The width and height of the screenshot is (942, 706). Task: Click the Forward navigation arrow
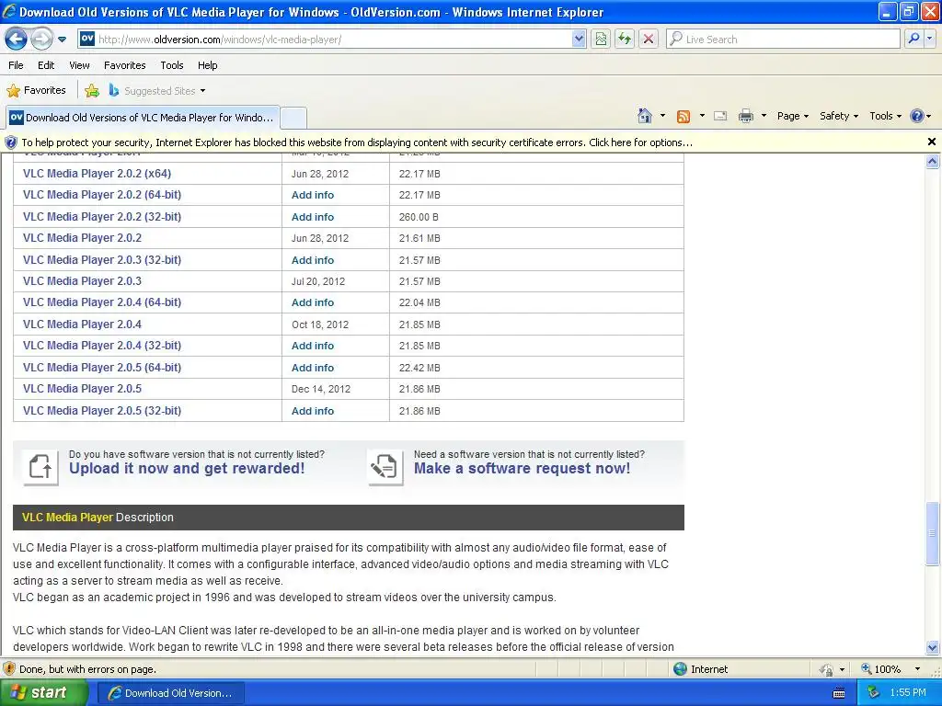(x=41, y=39)
